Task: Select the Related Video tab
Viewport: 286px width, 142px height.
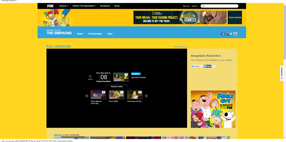Action: (x=117, y=87)
